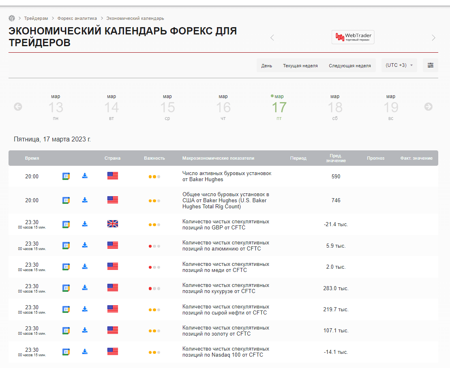The width and height of the screenshot is (450, 368).
Task: Download gold (золоту) CFTC event file
Action: tap(85, 330)
